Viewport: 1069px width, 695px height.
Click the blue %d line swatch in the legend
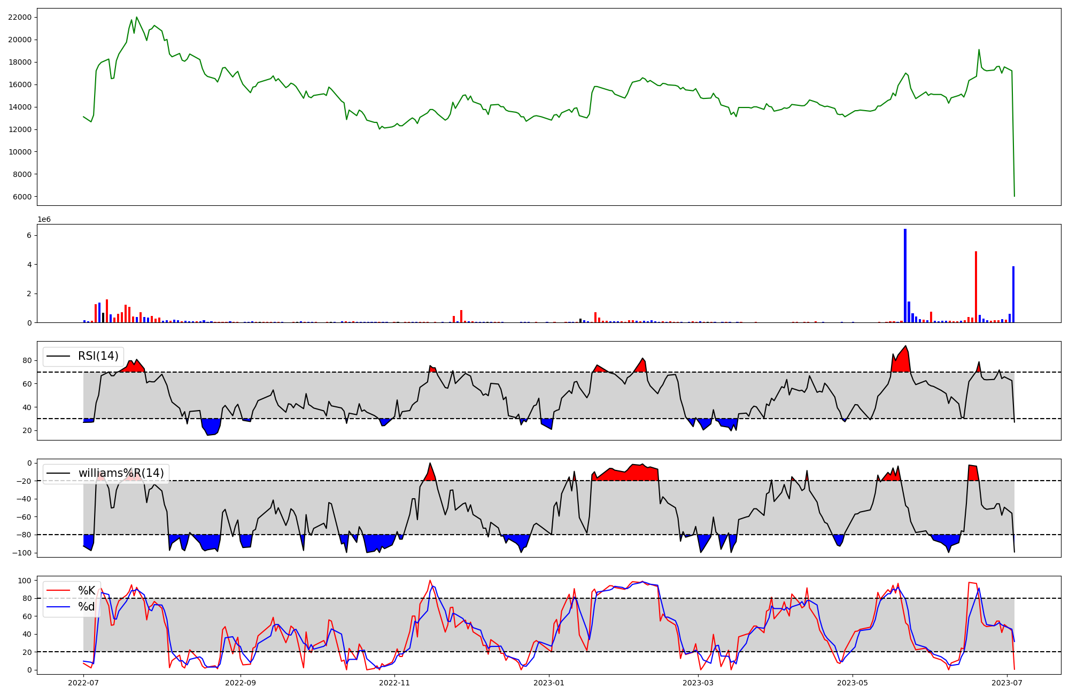58,607
